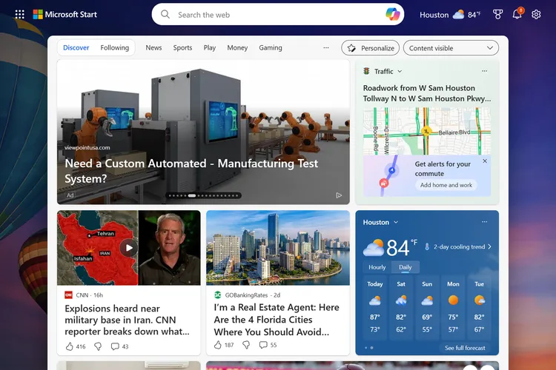Select Daily weather forecast view
This screenshot has height=370, width=556.
pyautogui.click(x=406, y=267)
